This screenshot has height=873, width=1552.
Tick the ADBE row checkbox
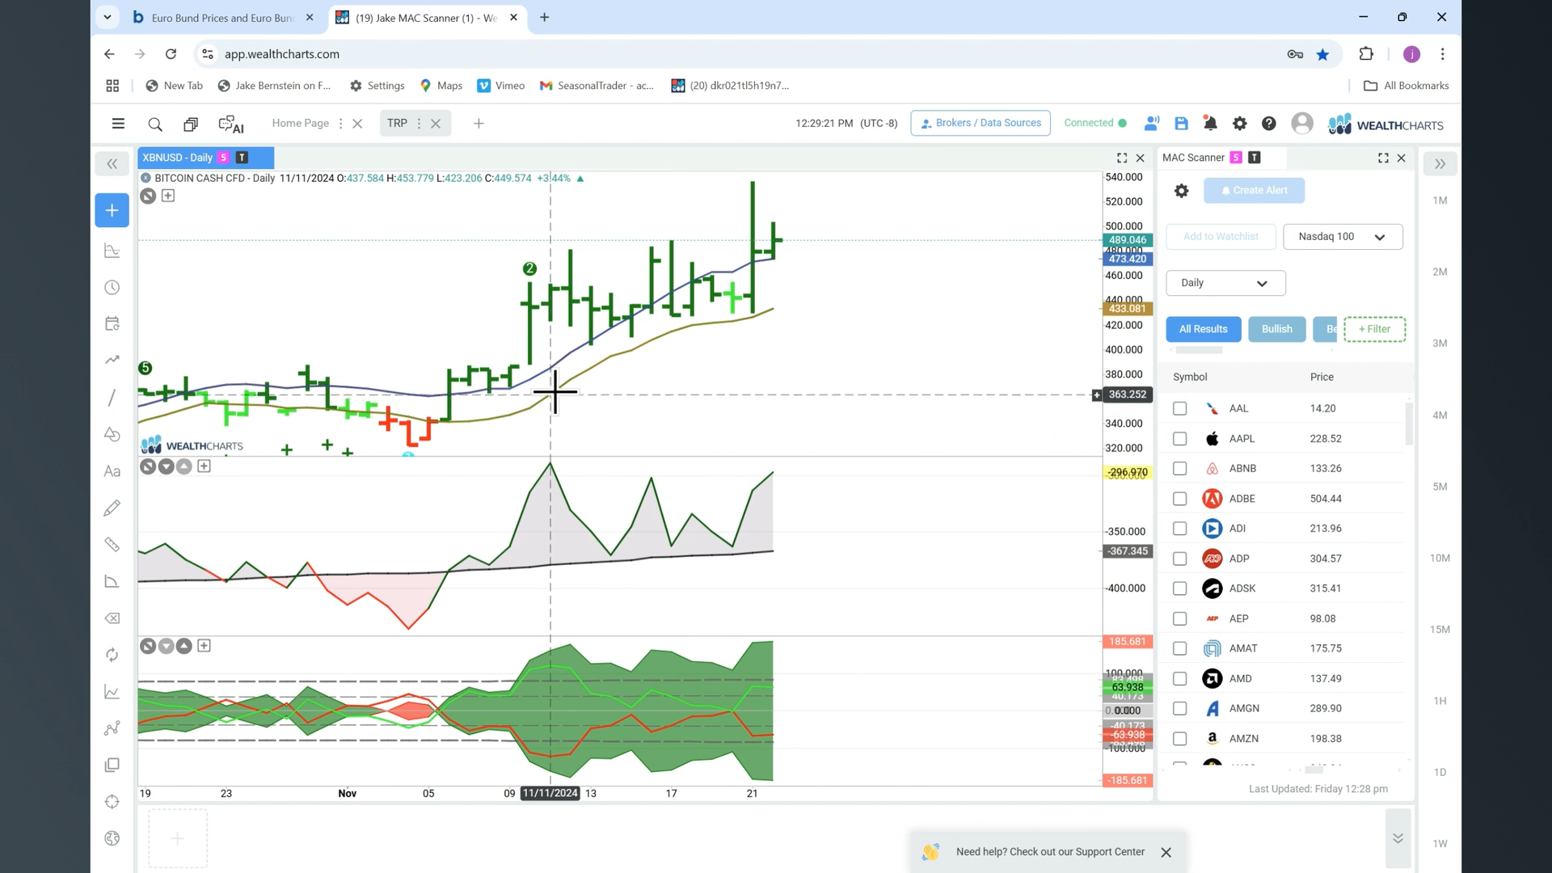coord(1179,499)
